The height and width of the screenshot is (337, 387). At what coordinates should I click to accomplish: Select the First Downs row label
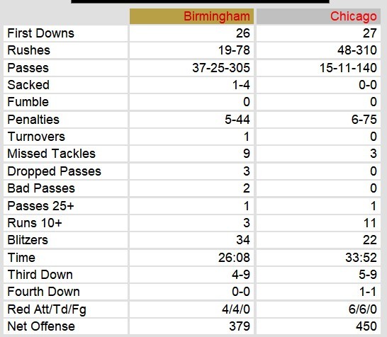point(40,33)
